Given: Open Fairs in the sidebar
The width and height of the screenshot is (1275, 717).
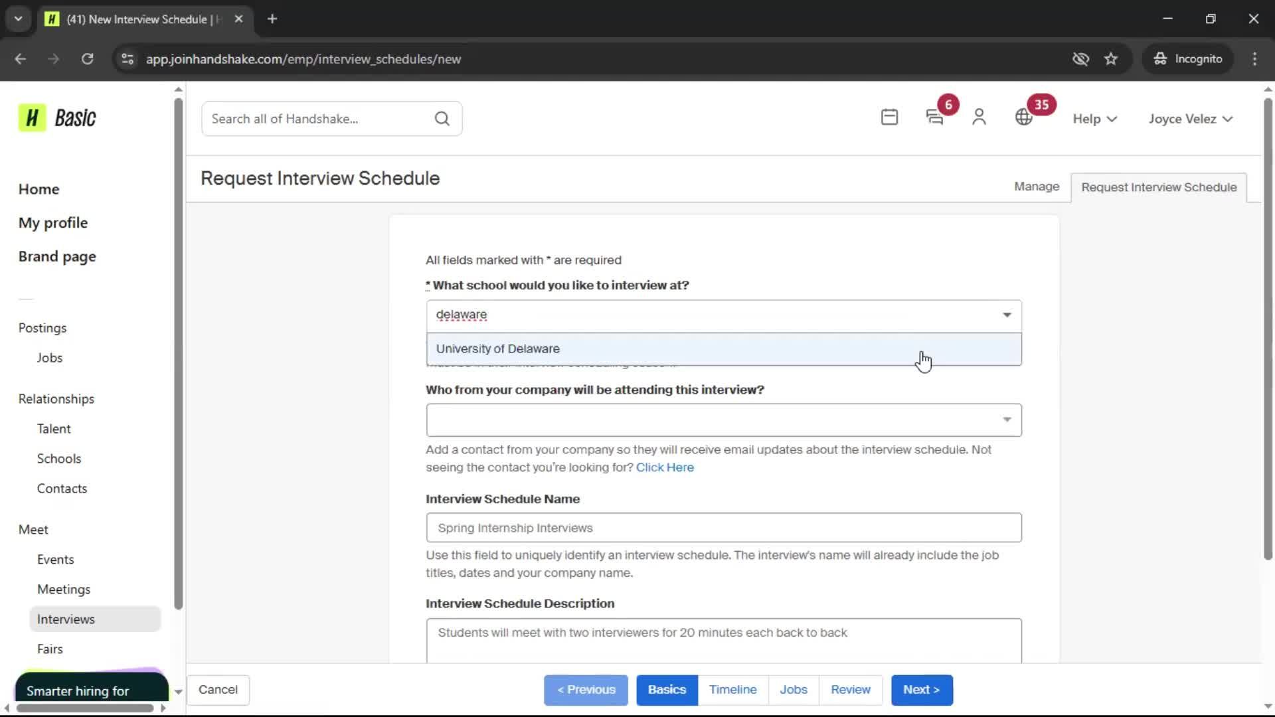Looking at the screenshot, I should pos(50,649).
